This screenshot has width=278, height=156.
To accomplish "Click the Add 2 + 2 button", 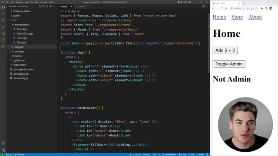I will pyautogui.click(x=225, y=50).
